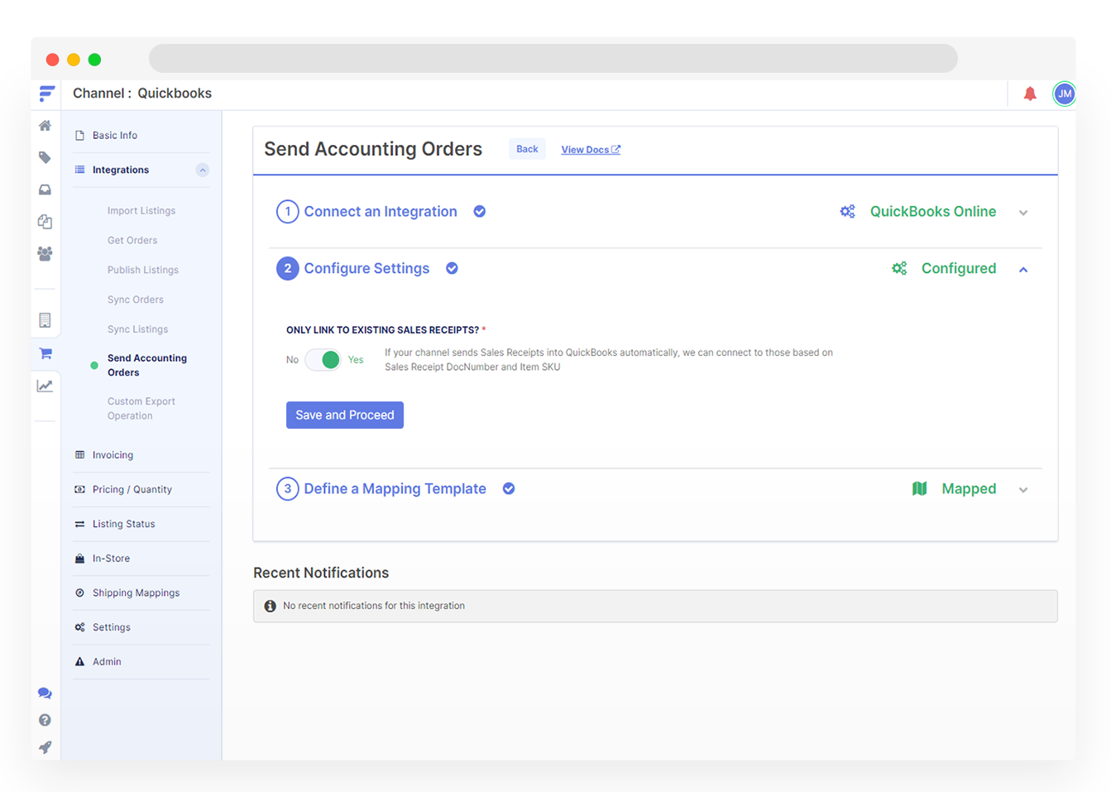Image resolution: width=1111 pixels, height=792 pixels.
Task: Click the Back button
Action: coord(527,149)
